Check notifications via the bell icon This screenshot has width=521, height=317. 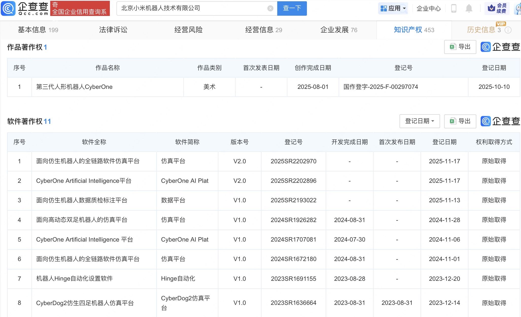(469, 8)
